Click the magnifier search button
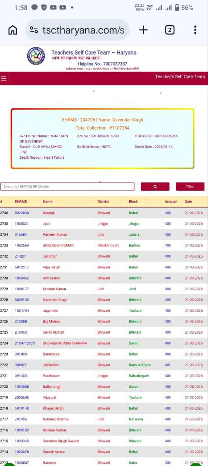Viewport: 208px width, 466px height. point(155,187)
